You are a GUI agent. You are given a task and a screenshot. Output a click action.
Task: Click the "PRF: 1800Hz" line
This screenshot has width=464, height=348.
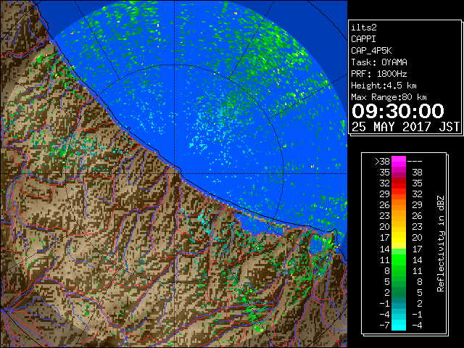pyautogui.click(x=379, y=74)
